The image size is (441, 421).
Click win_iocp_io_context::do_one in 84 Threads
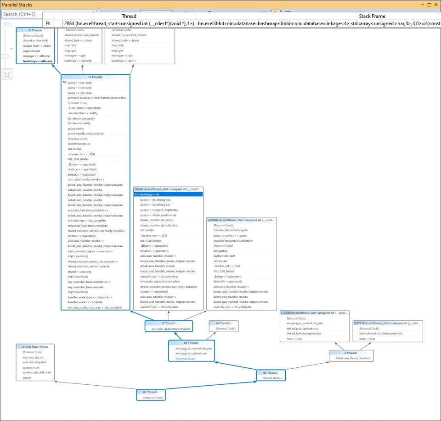(x=194, y=348)
